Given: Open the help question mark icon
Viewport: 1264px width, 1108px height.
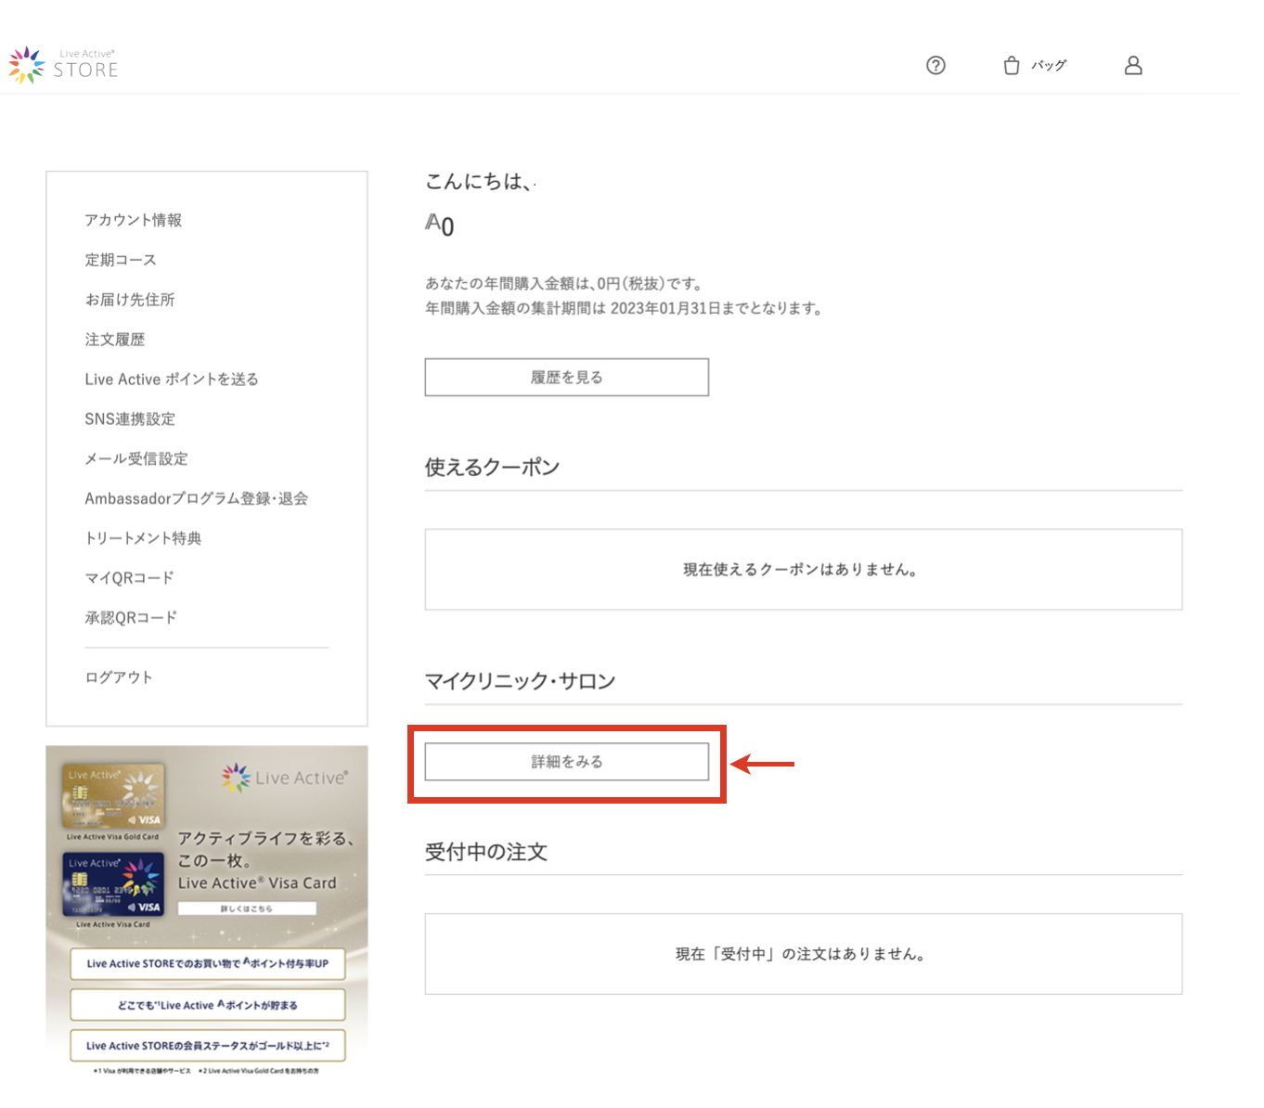Looking at the screenshot, I should point(935,65).
